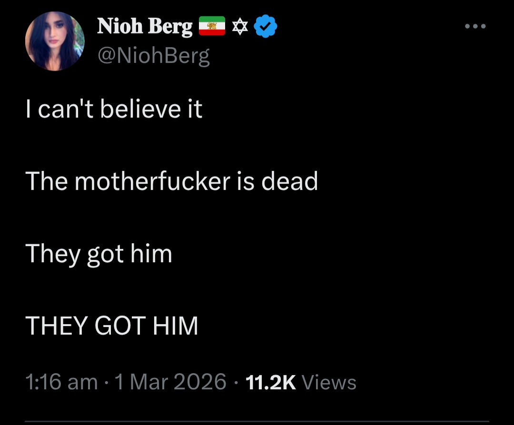Open Nioh Berg's profile picture
514x425 pixels.
[55, 41]
